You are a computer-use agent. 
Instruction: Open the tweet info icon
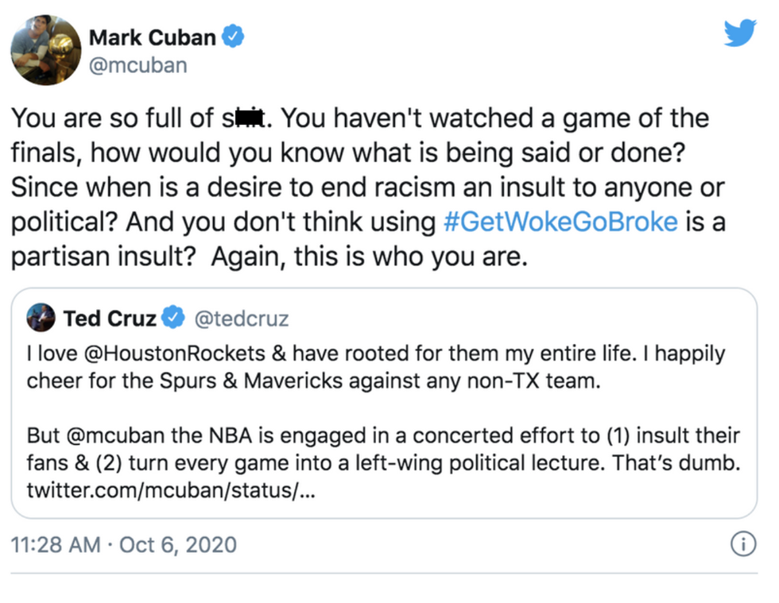pyautogui.click(x=741, y=544)
